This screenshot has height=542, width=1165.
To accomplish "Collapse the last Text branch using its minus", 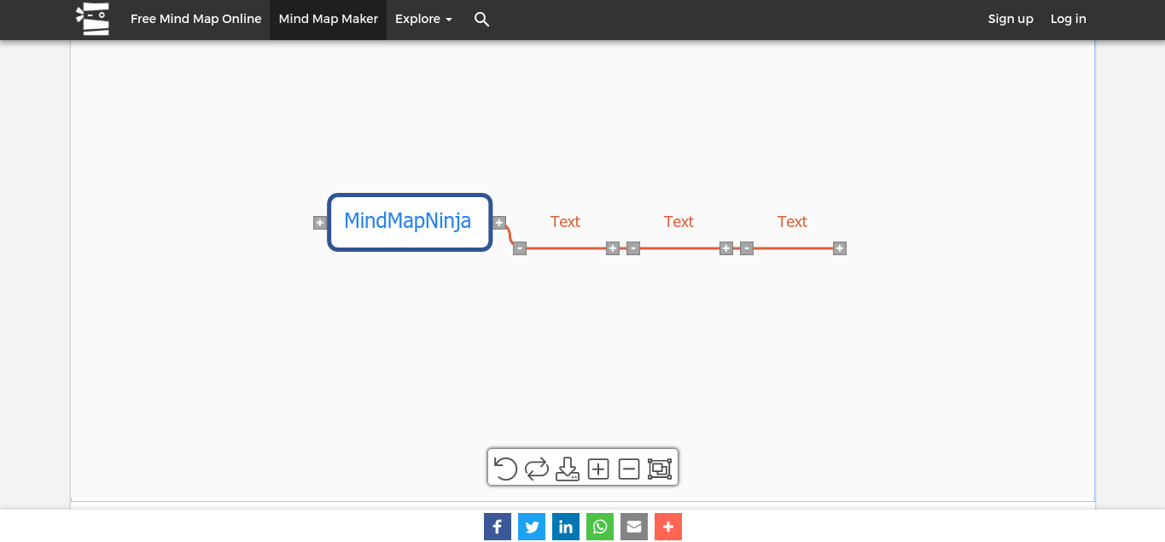I will pyautogui.click(x=747, y=248).
